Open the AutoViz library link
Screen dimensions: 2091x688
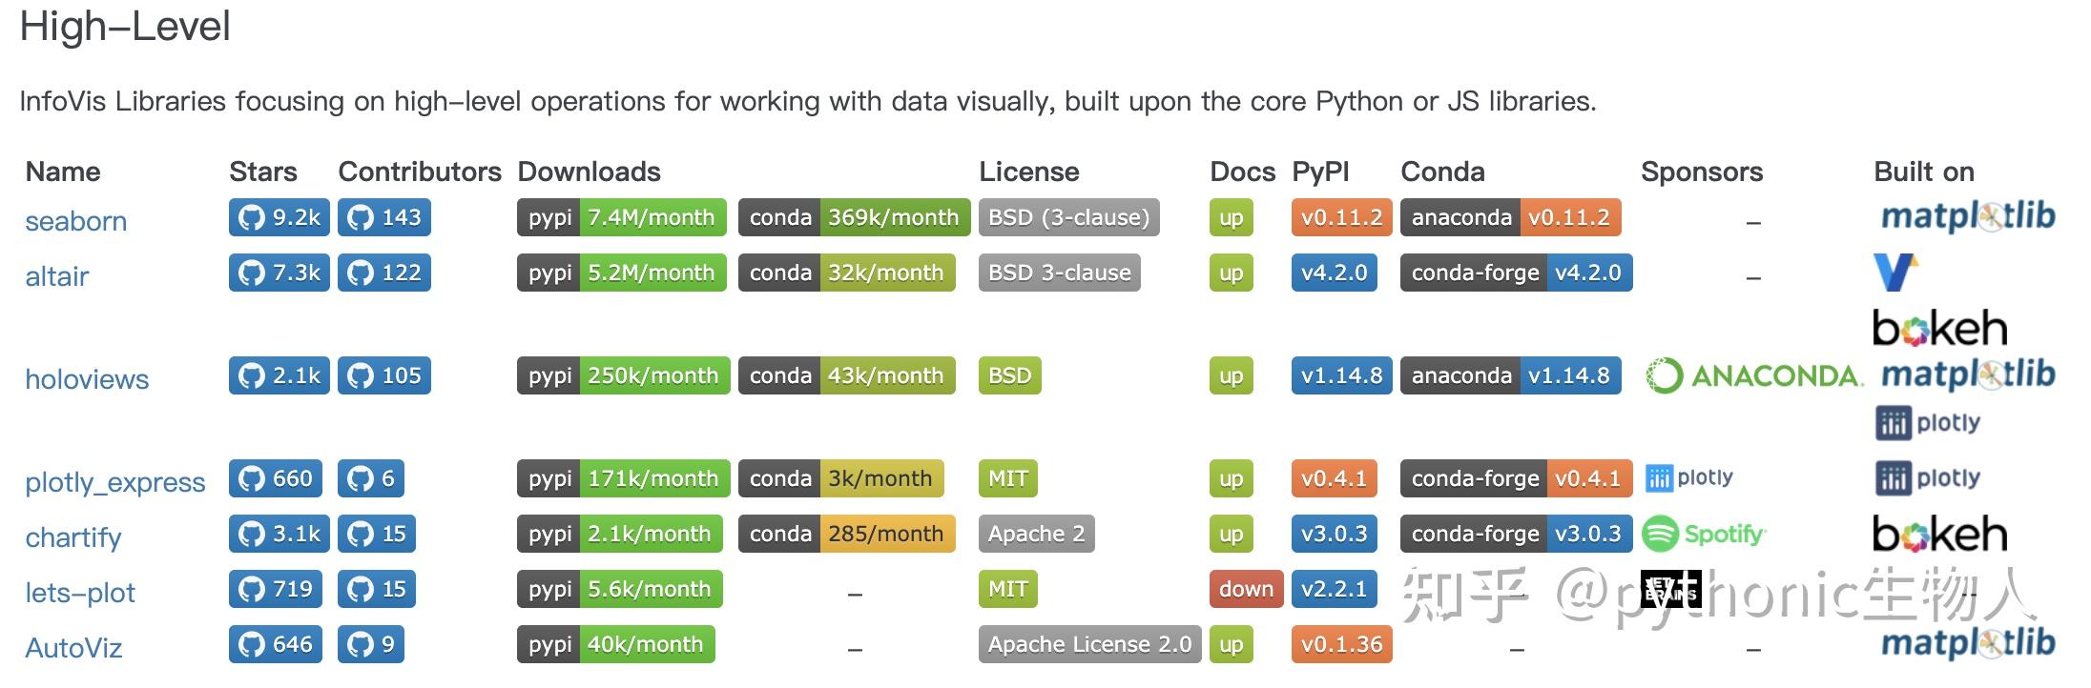72,647
